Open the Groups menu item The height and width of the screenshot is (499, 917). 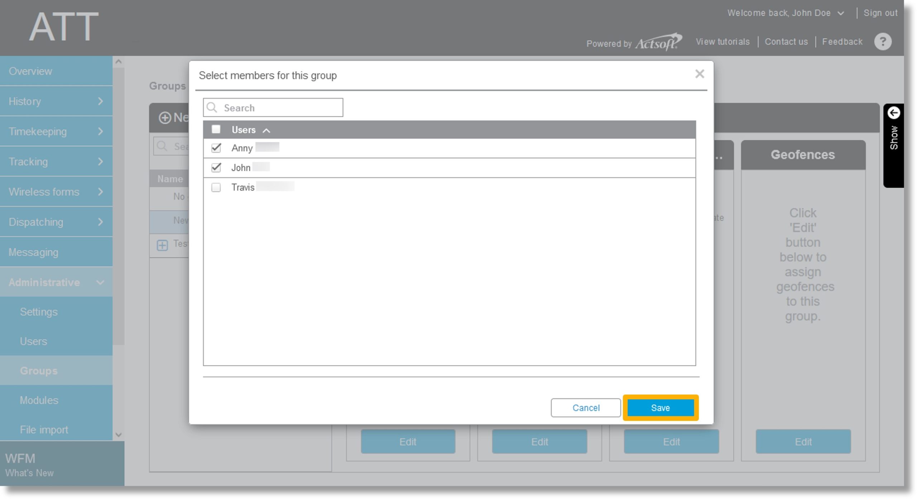point(38,370)
